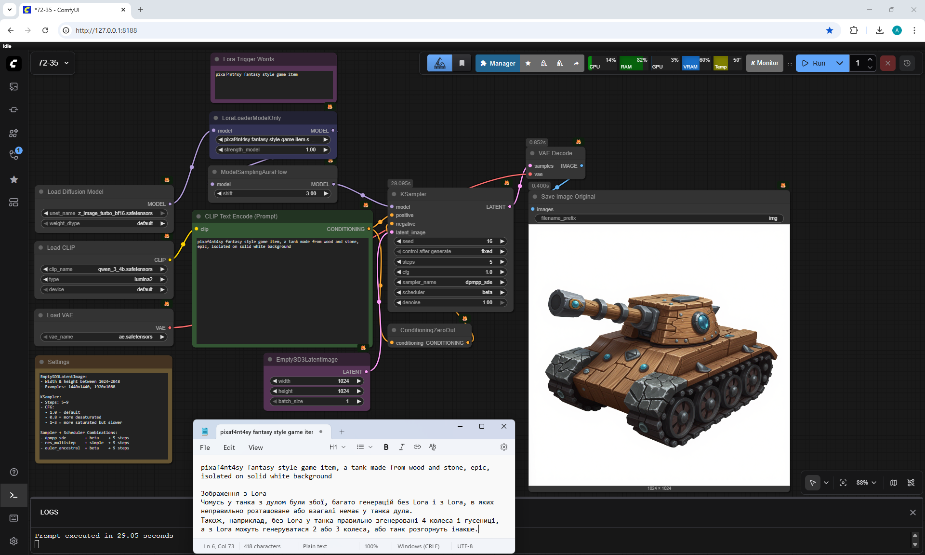
Task: Toggle bold formatting in Notepad
Action: tap(386, 447)
